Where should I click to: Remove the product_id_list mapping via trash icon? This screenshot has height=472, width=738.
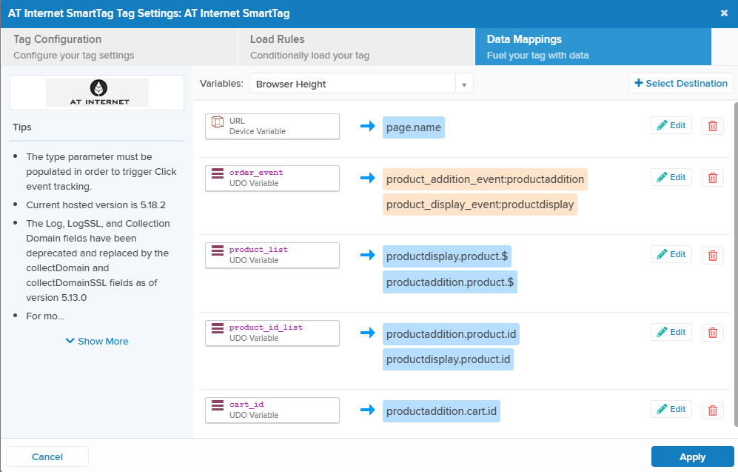712,333
